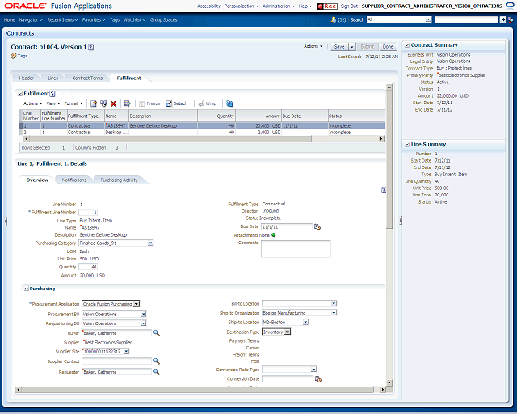The image size is (517, 414).
Task: Open the Due Date calendar picker
Action: coord(317,226)
